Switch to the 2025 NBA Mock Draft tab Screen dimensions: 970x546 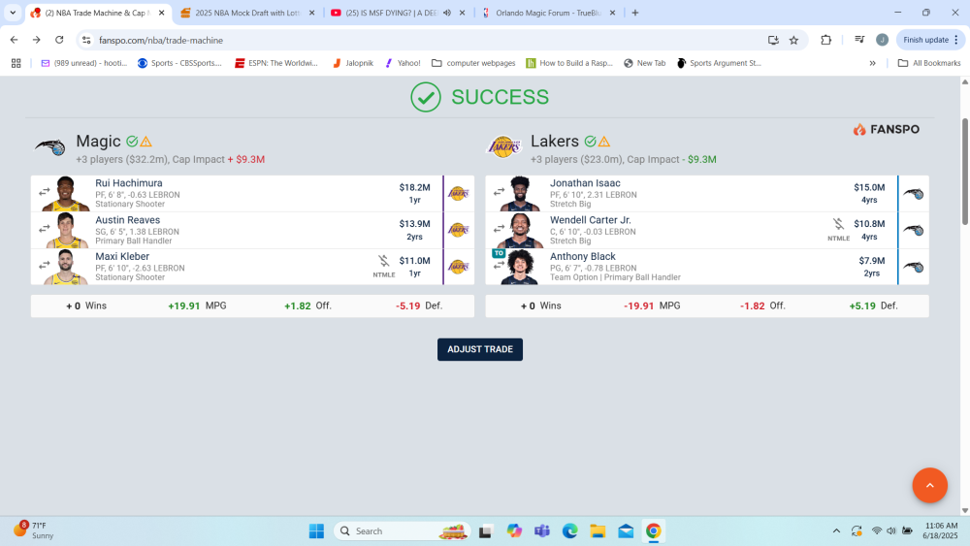coord(242,13)
